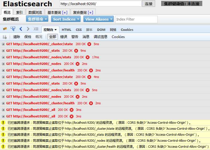Expand the GET _cluster/state 5ms request

[x=3, y=44]
